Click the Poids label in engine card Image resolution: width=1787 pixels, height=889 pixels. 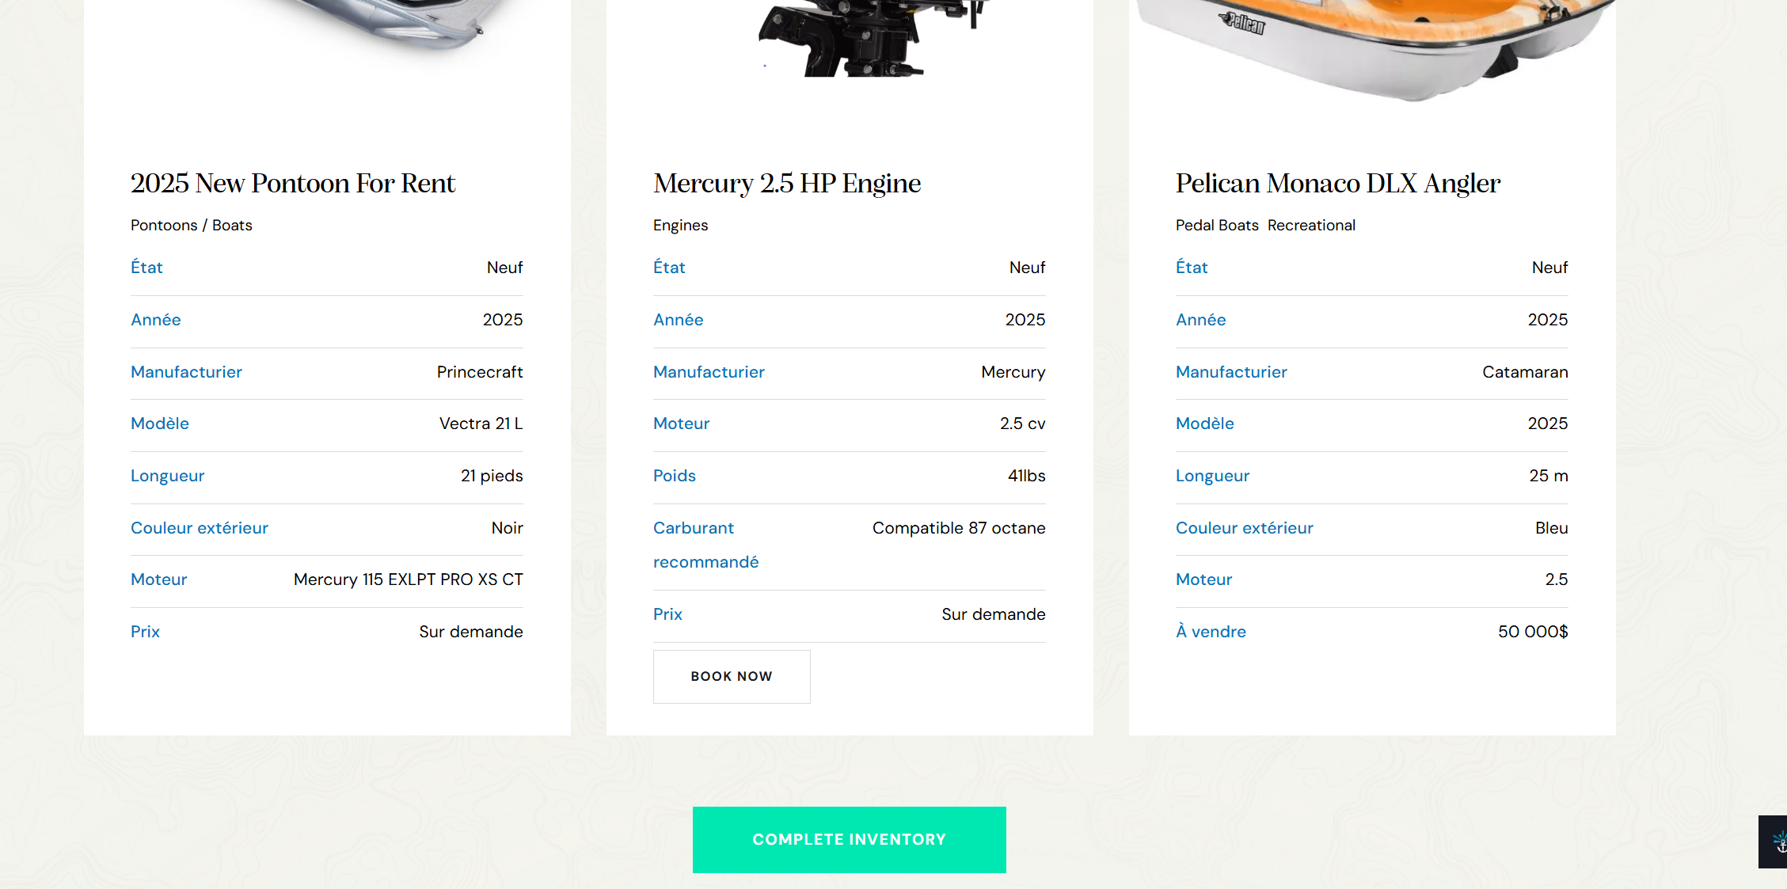(x=675, y=476)
